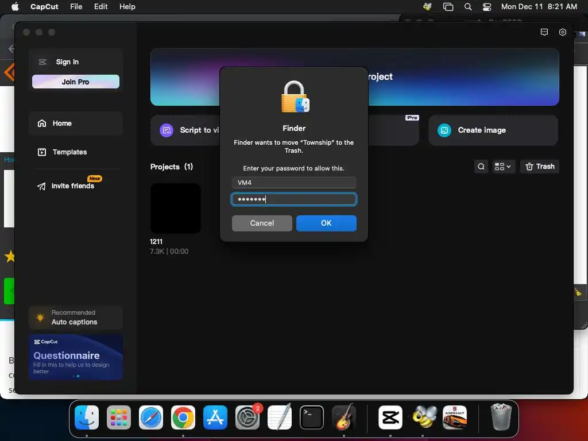588x441 pixels.
Task: Click the date and time in menu bar
Action: pyautogui.click(x=539, y=6)
